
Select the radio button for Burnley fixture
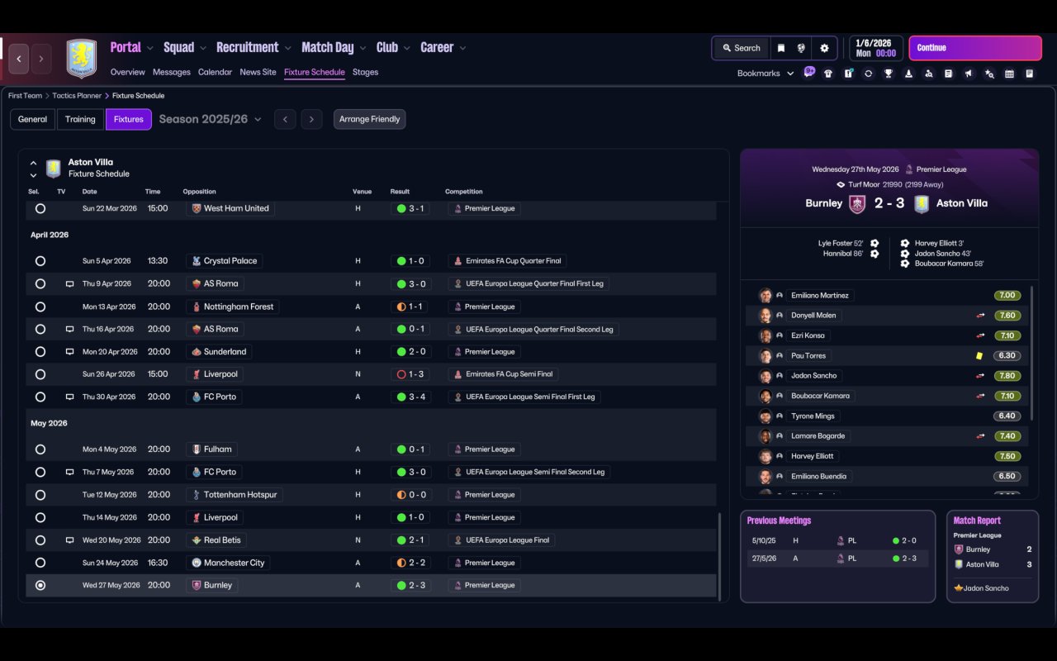[40, 585]
